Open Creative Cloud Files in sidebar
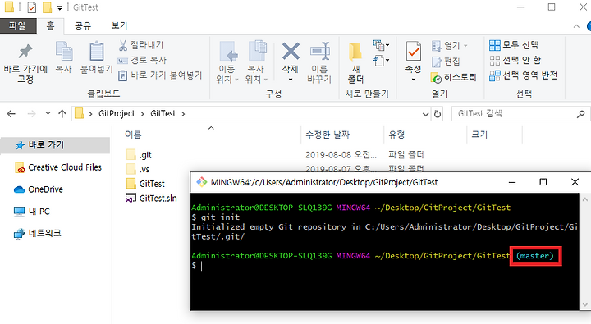 point(58,167)
